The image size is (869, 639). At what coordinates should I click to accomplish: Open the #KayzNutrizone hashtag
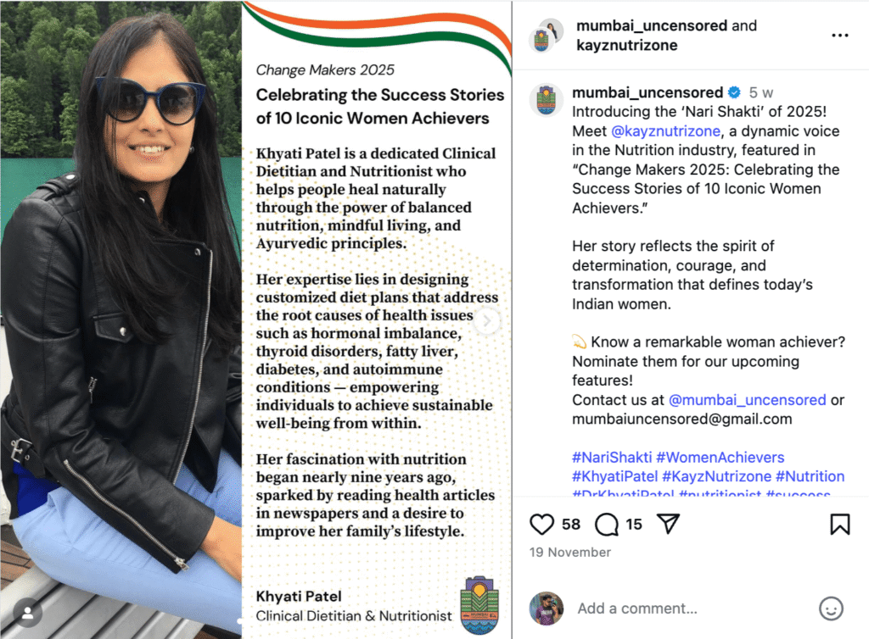pyautogui.click(x=716, y=476)
